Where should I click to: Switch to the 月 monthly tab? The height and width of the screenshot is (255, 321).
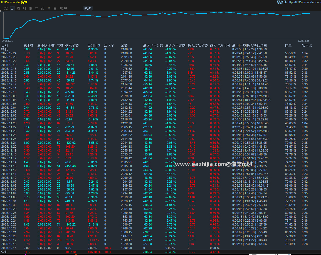[x=24, y=8]
